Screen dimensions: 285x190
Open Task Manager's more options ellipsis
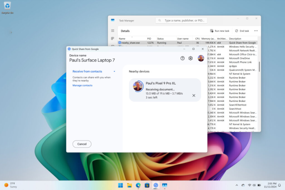pos(255,31)
